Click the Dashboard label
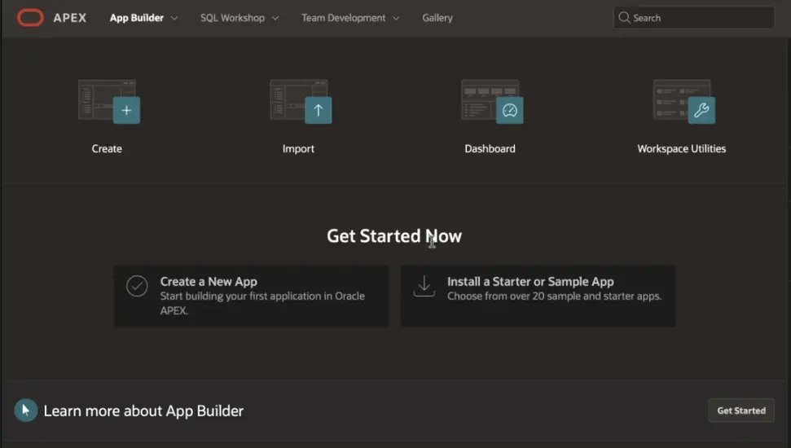This screenshot has height=448, width=791. point(490,149)
